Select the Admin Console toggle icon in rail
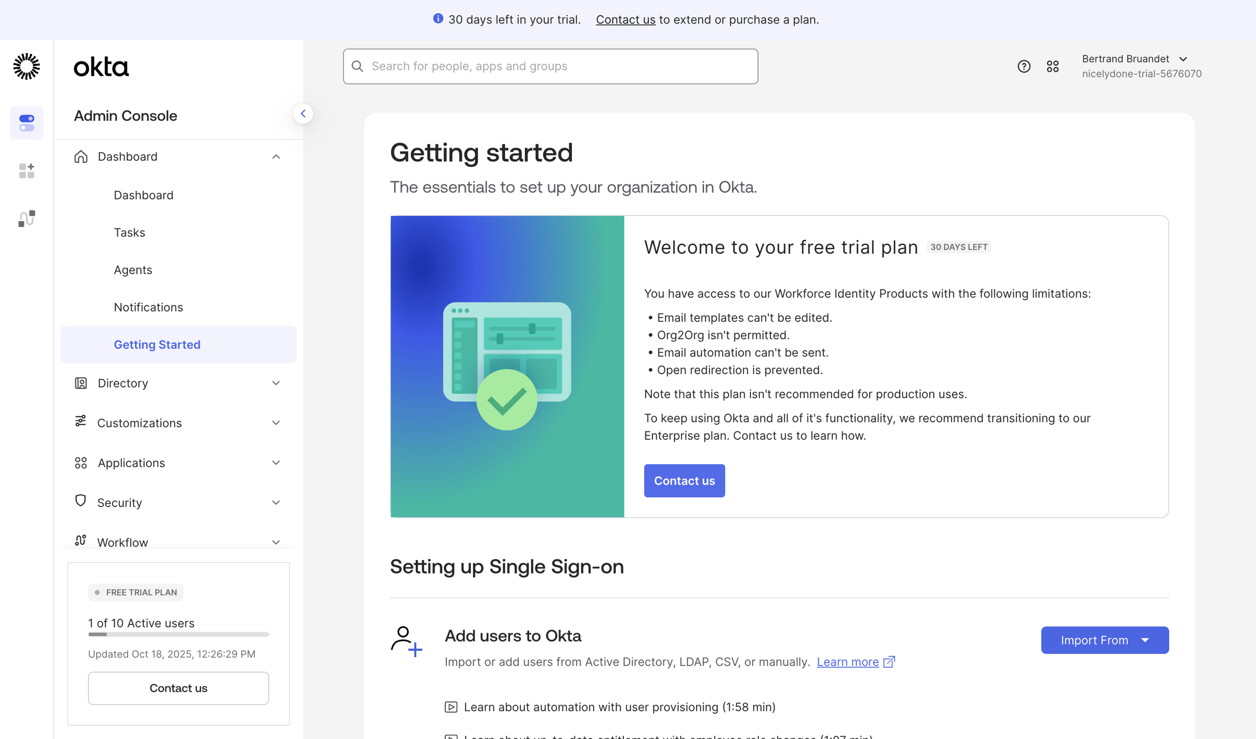This screenshot has width=1256, height=739. tap(27, 123)
